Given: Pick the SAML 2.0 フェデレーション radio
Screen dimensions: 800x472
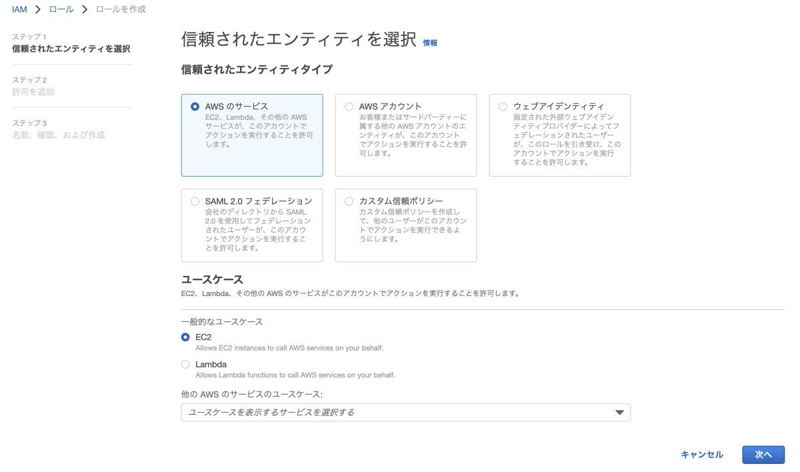Looking at the screenshot, I should point(195,201).
